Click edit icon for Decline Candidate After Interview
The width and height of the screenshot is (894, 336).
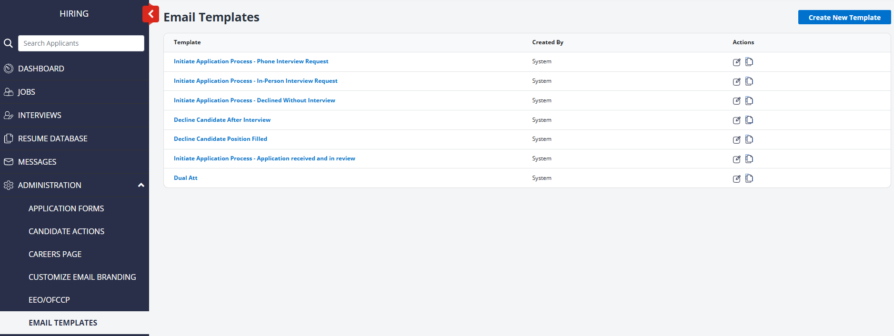coord(736,120)
